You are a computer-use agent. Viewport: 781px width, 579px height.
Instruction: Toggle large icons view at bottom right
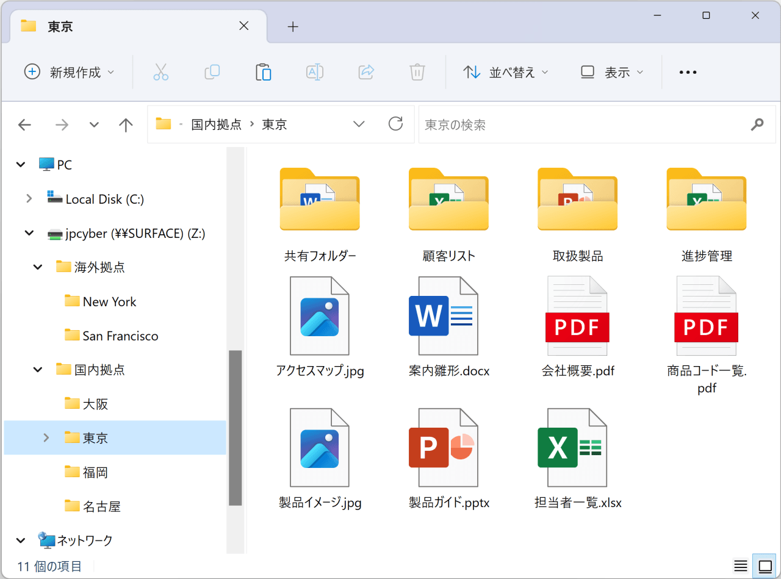(x=763, y=566)
